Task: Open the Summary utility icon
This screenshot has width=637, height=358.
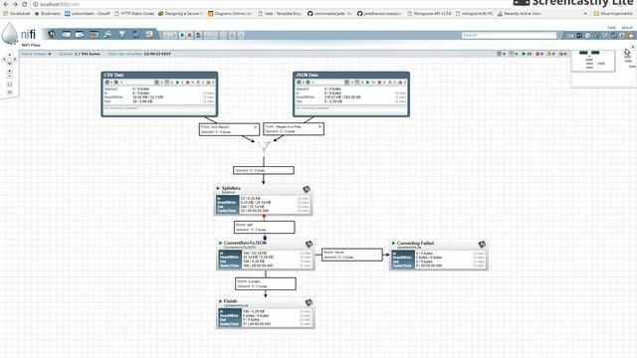Action: (x=570, y=36)
